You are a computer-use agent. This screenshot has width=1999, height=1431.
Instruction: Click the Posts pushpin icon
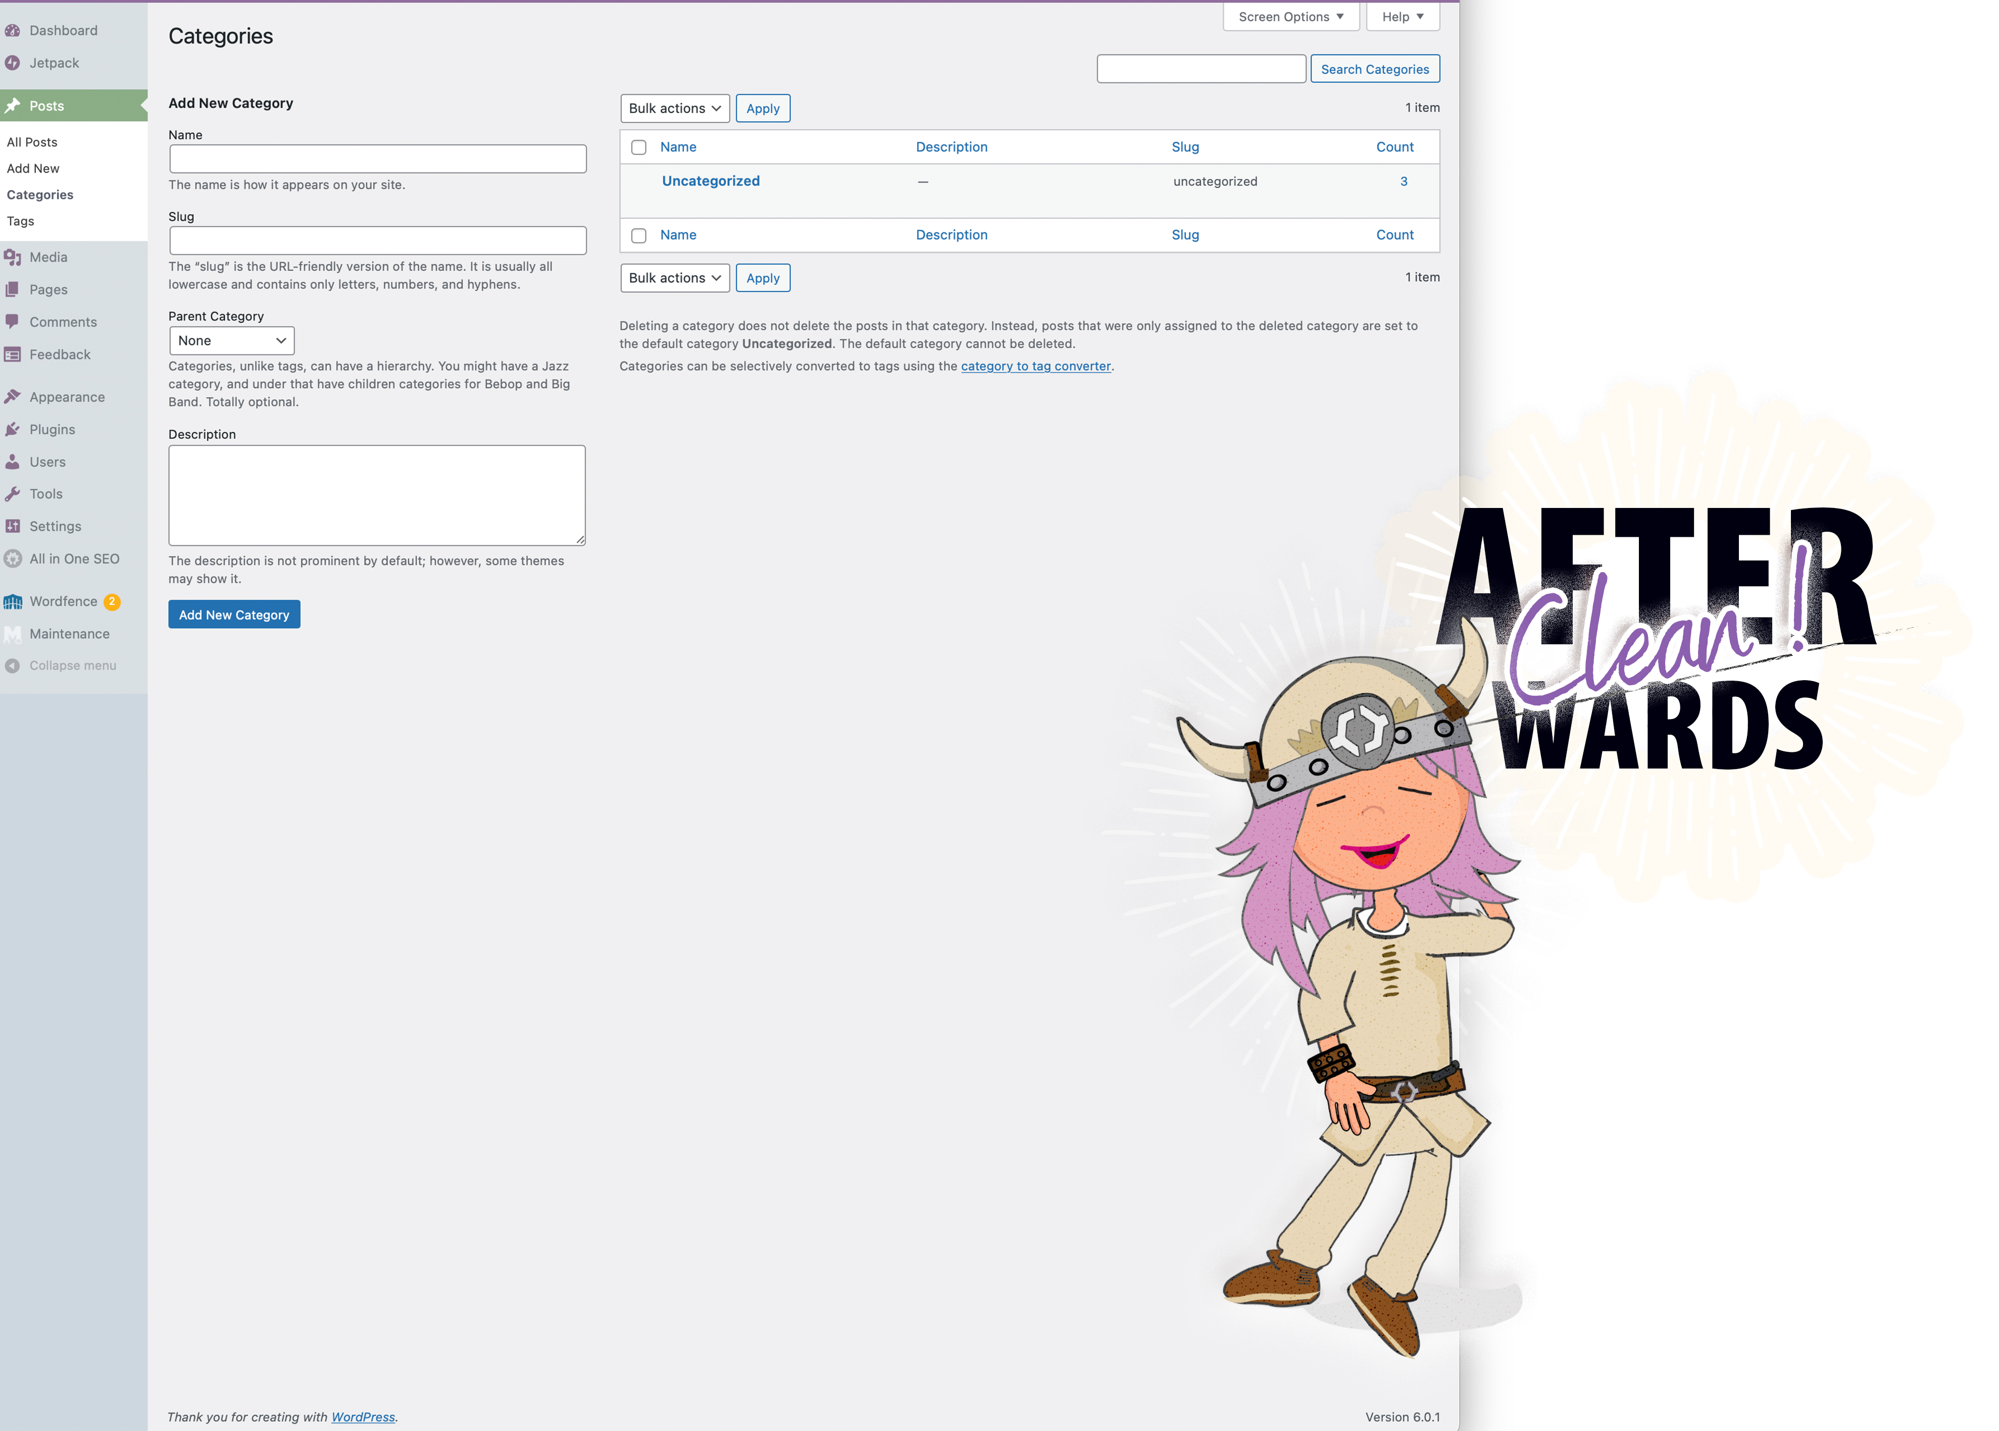pos(12,106)
